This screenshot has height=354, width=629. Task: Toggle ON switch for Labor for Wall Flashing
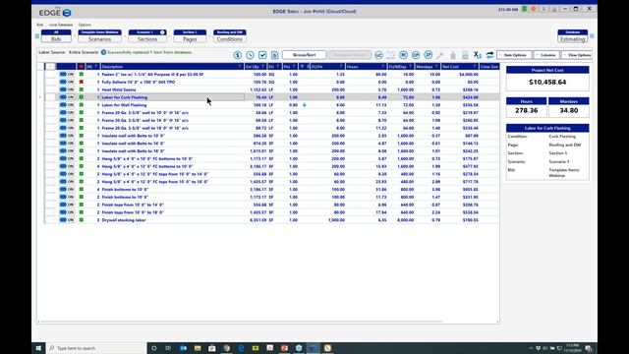click(x=67, y=105)
